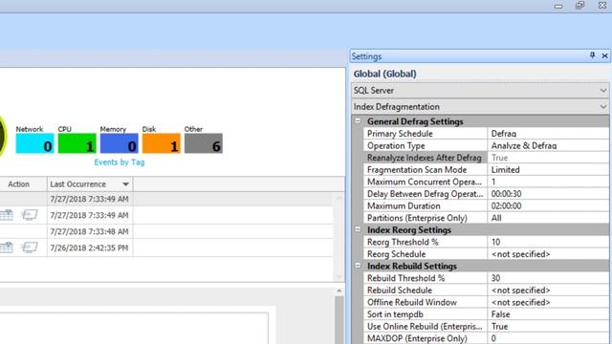
Task: Click the event grid vertical scrollbar
Action: click(339, 237)
